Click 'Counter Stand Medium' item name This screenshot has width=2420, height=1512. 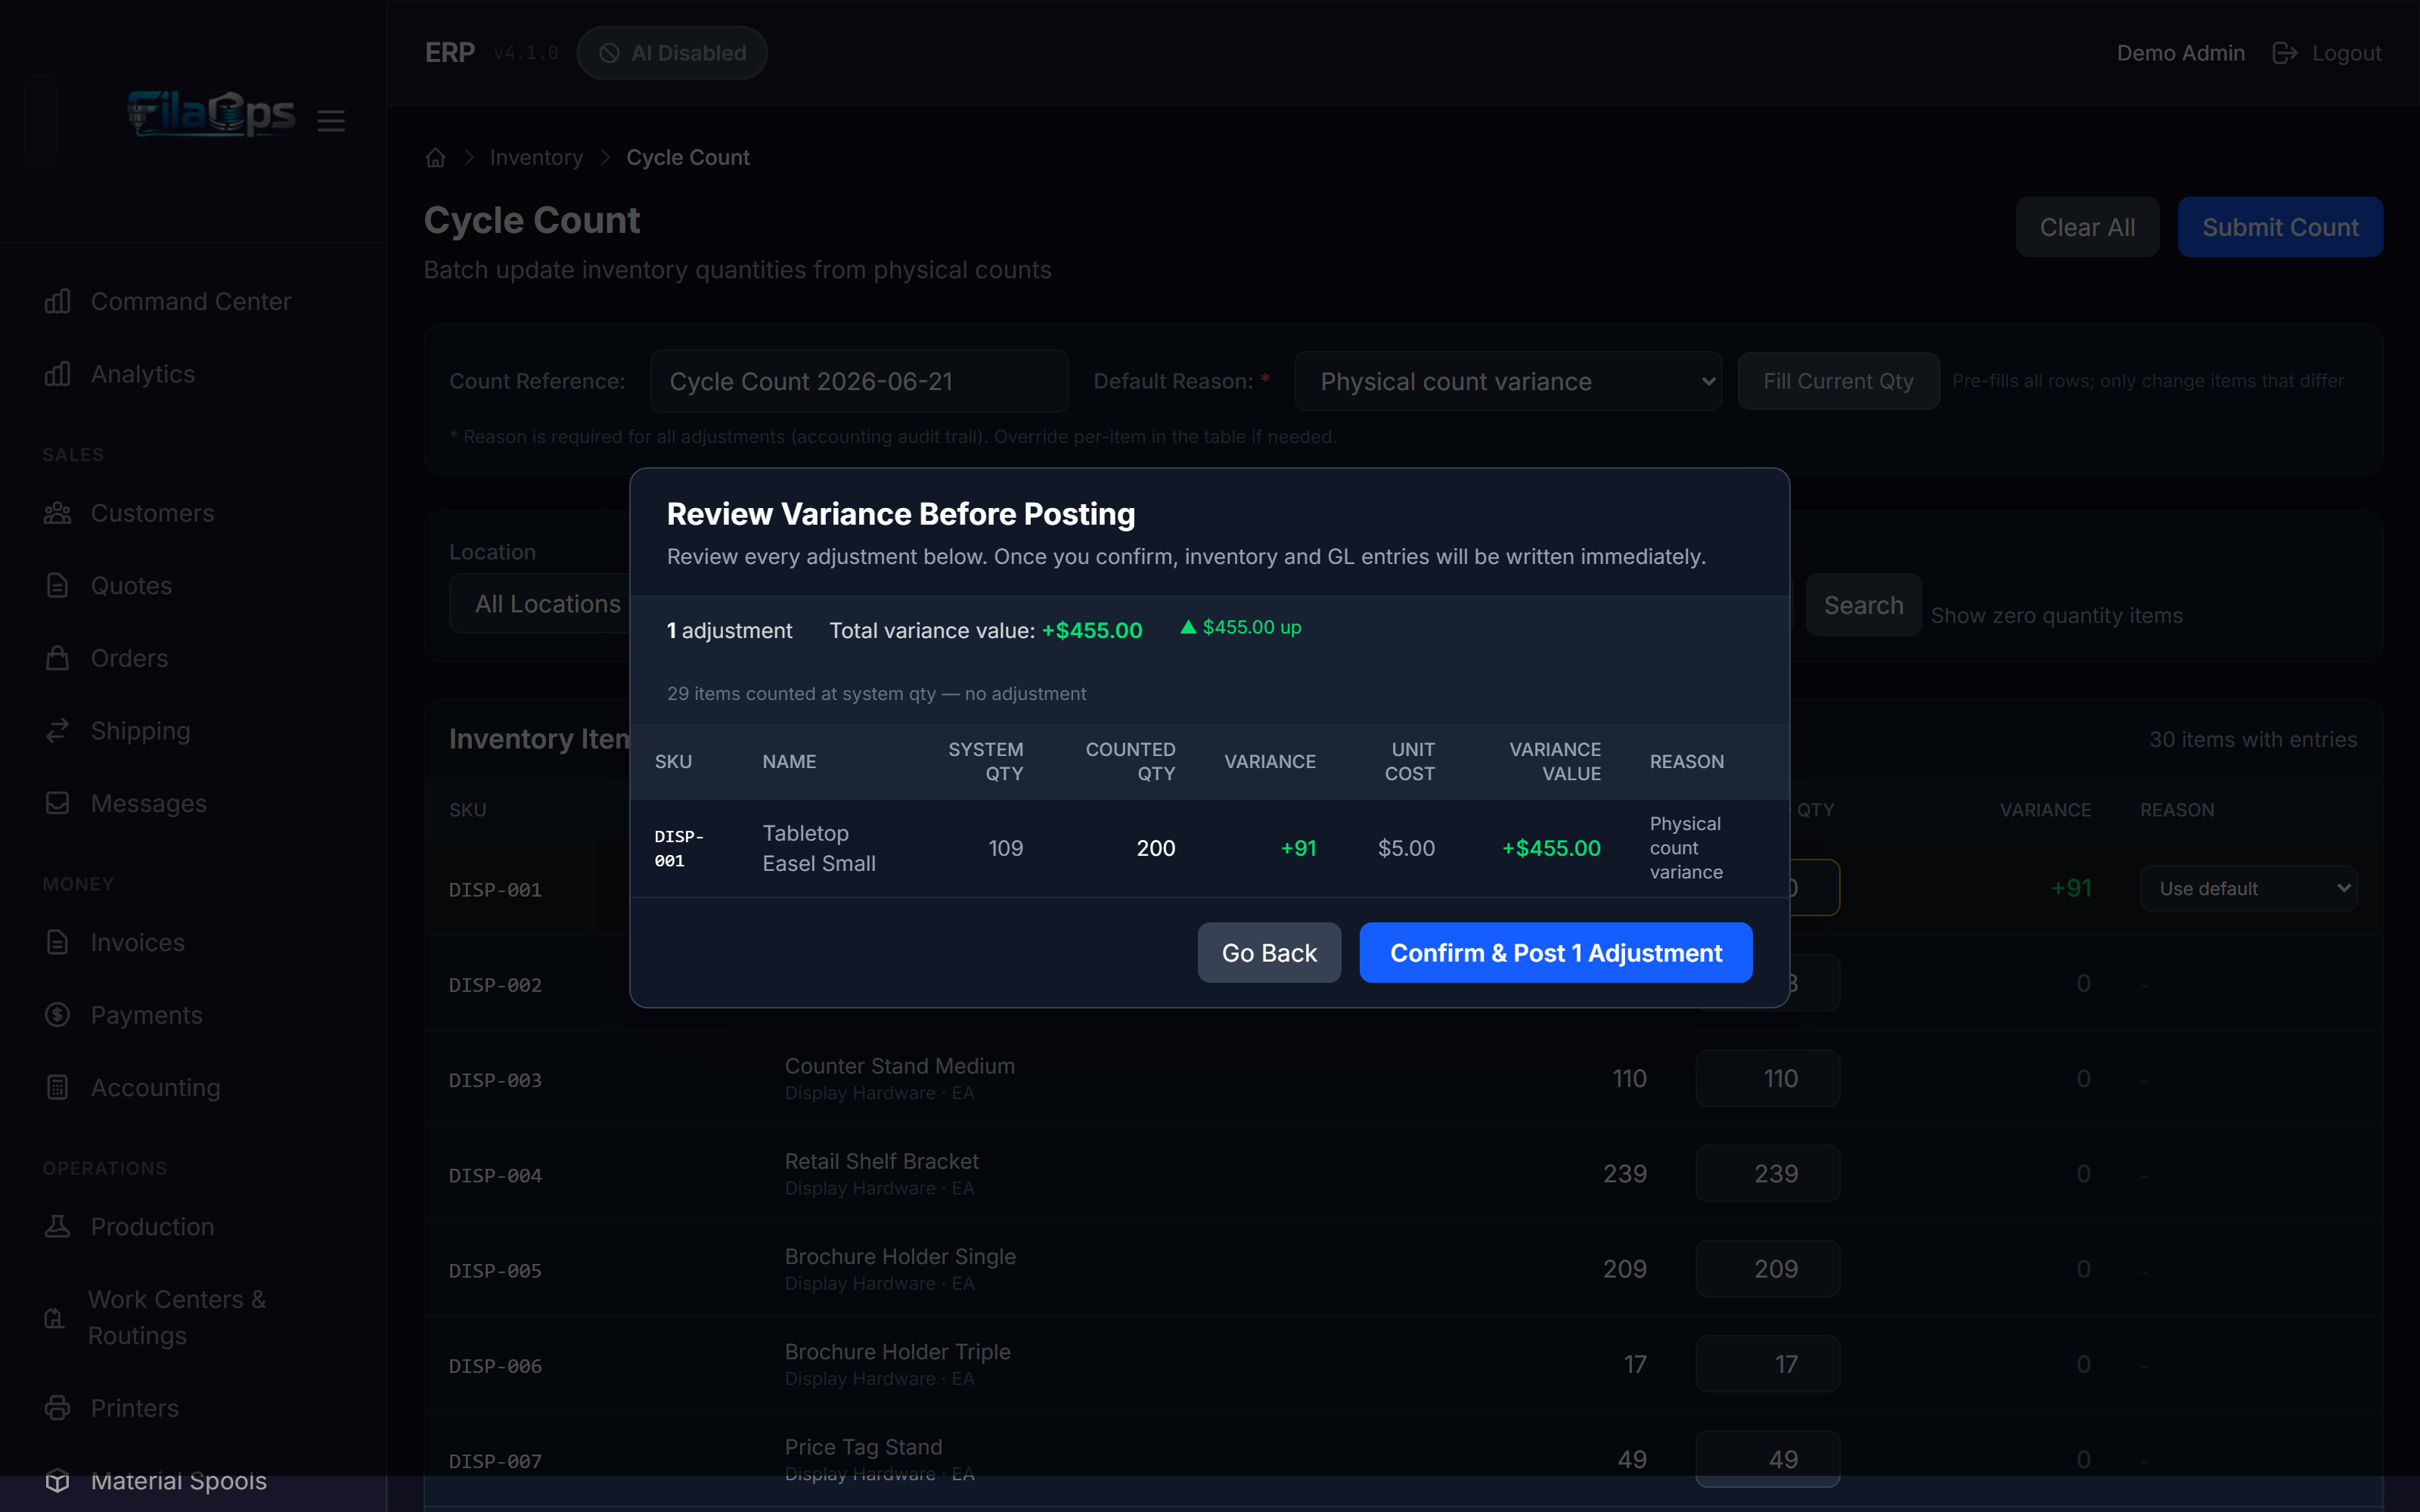[900, 1066]
